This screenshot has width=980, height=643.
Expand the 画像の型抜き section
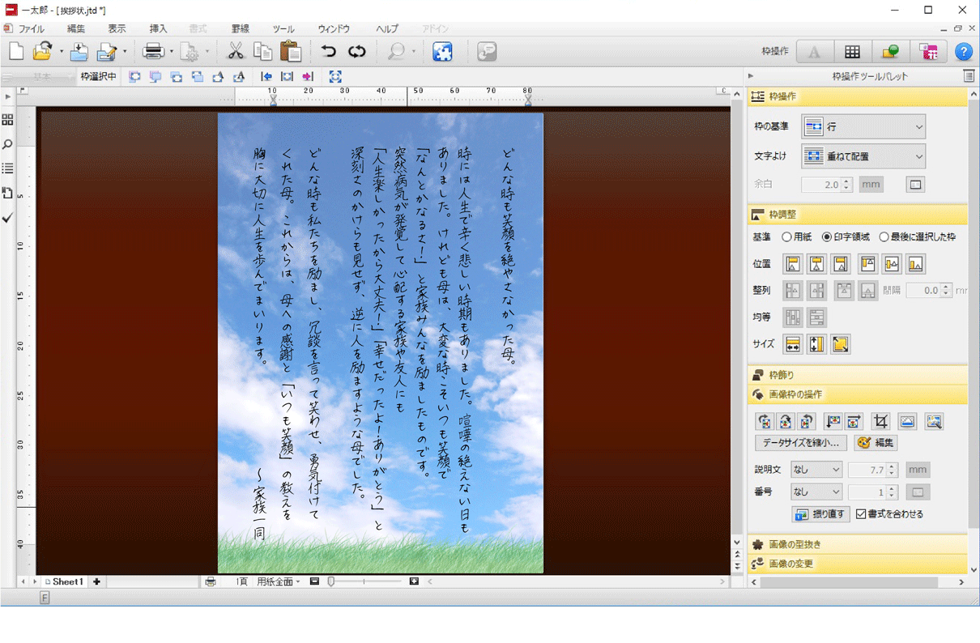click(858, 544)
